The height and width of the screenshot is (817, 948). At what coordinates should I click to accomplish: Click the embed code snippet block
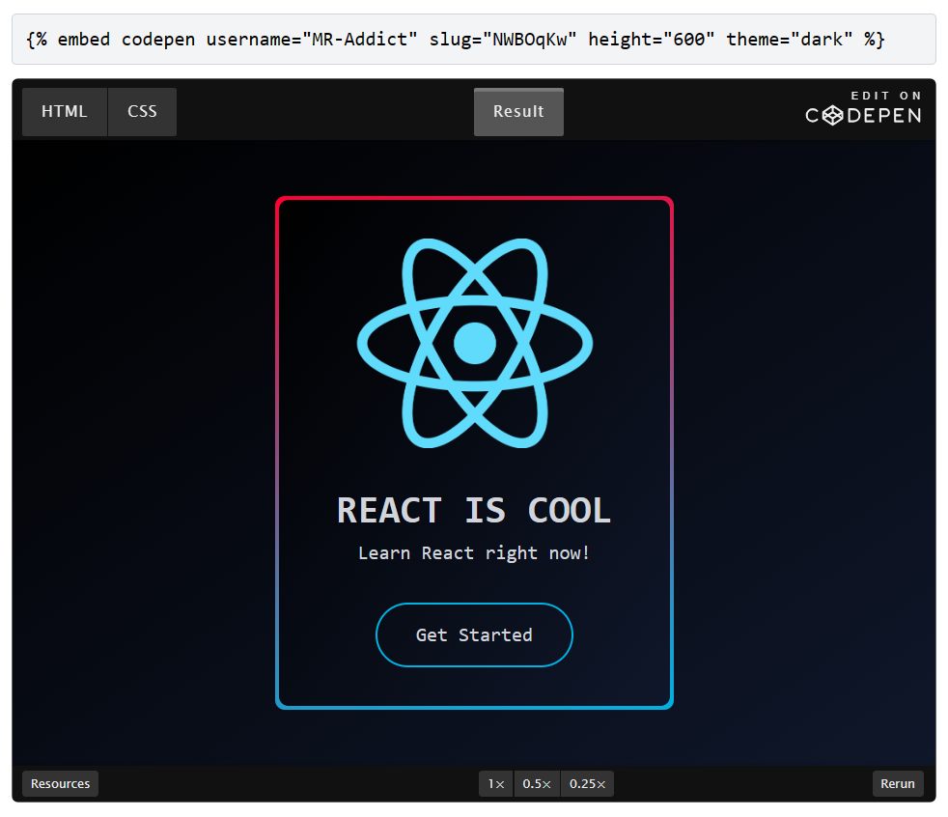coord(474,40)
